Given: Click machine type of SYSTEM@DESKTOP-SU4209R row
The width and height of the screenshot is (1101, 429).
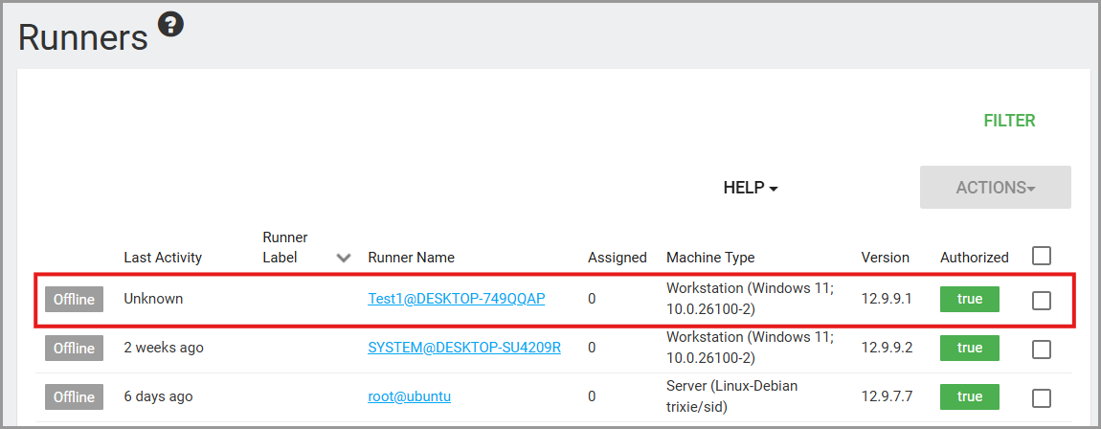Looking at the screenshot, I should (x=750, y=347).
